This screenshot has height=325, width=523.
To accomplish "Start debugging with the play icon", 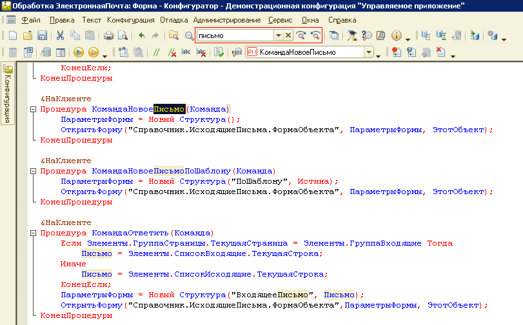I will point(79,53).
